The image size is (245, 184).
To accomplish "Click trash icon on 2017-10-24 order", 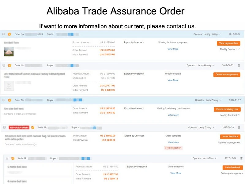I will [241, 158].
